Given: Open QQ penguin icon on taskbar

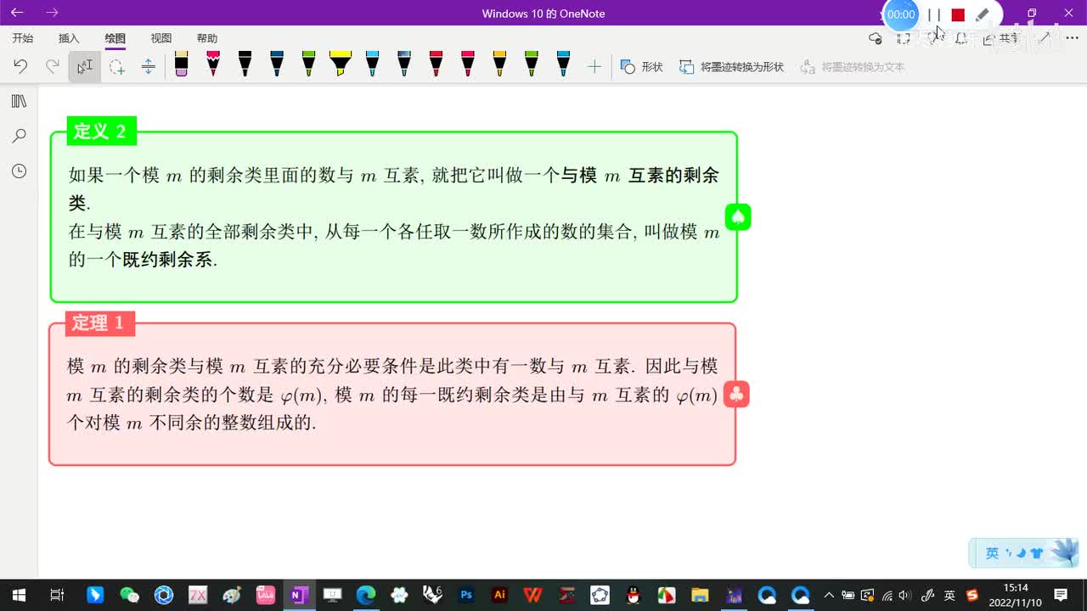Looking at the screenshot, I should [633, 595].
